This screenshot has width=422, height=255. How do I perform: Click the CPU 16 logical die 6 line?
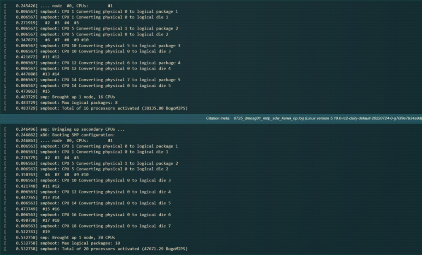coord(87,215)
